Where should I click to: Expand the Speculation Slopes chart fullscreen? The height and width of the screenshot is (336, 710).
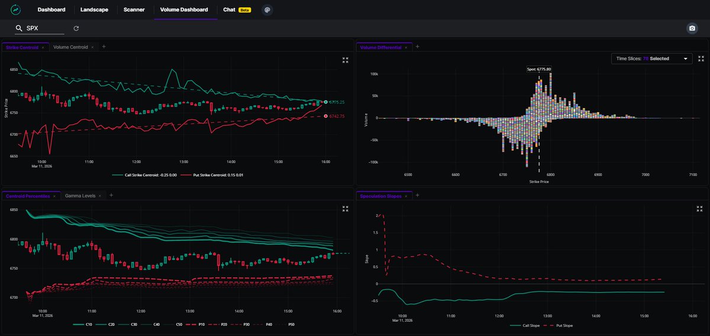[701, 208]
